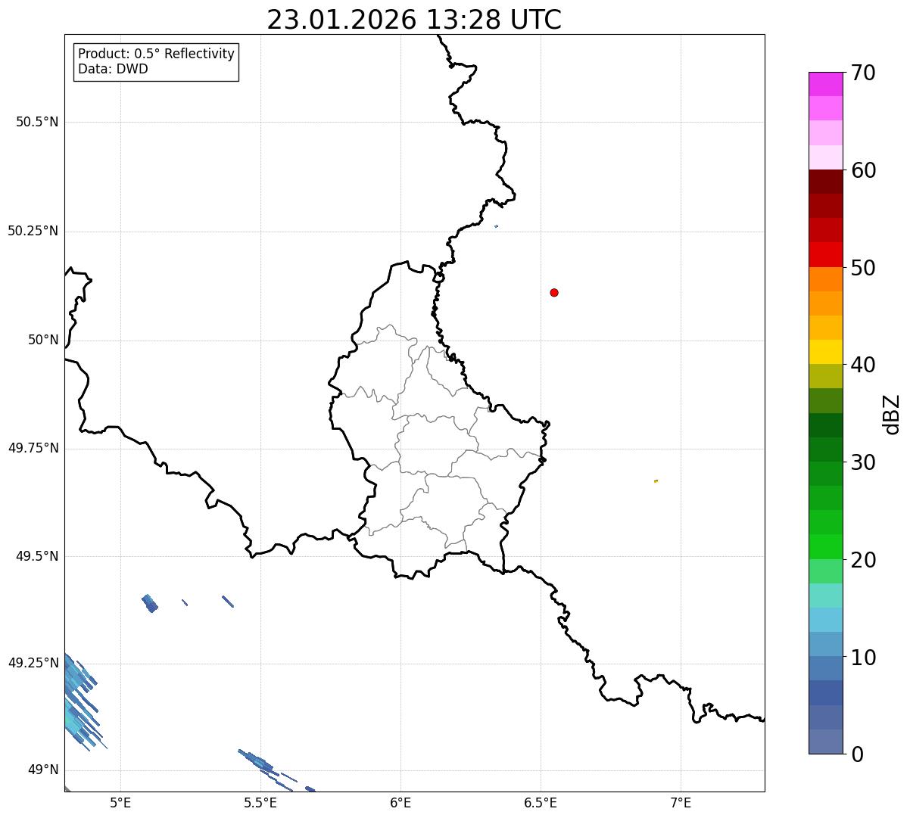This screenshot has height=818, width=910.
Task: Click the 50°N latitude label
Action: pos(43,340)
